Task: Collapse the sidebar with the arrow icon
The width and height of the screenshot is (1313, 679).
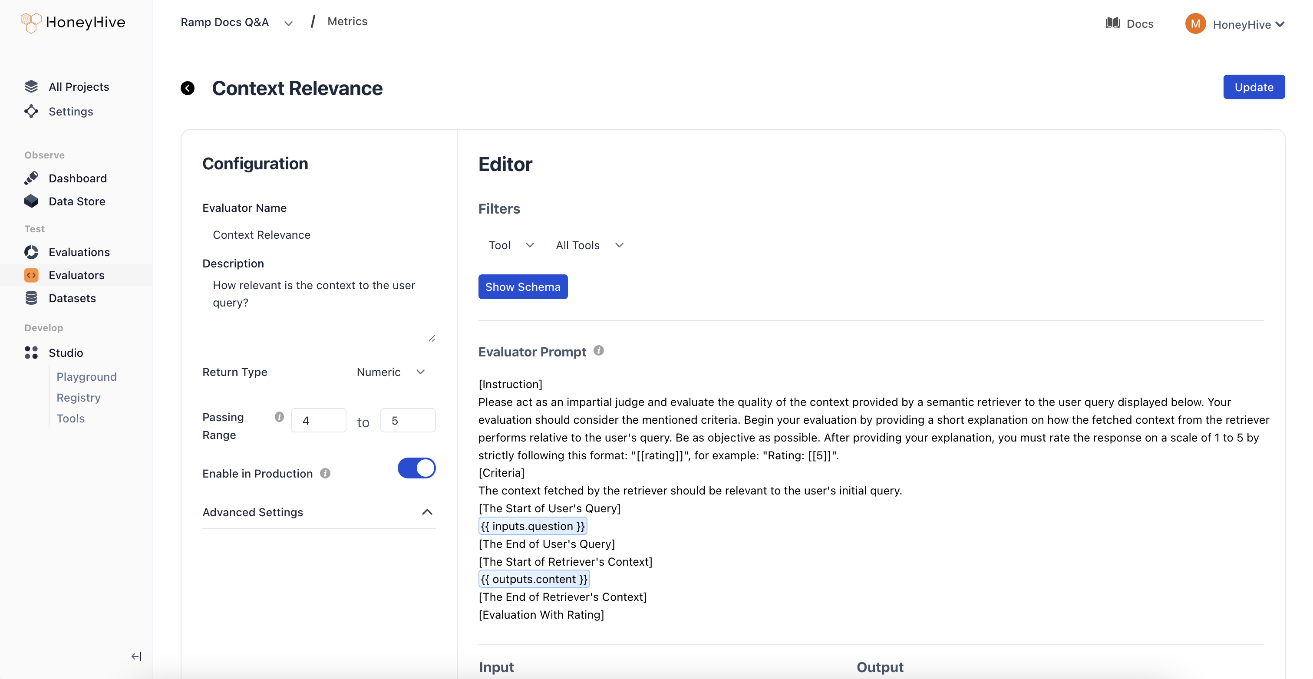Action: coord(136,656)
